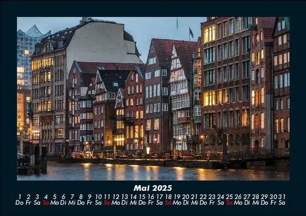This screenshot has height=216, width=306.
Task: Click the red 'So' below day 25
Action: point(229,203)
